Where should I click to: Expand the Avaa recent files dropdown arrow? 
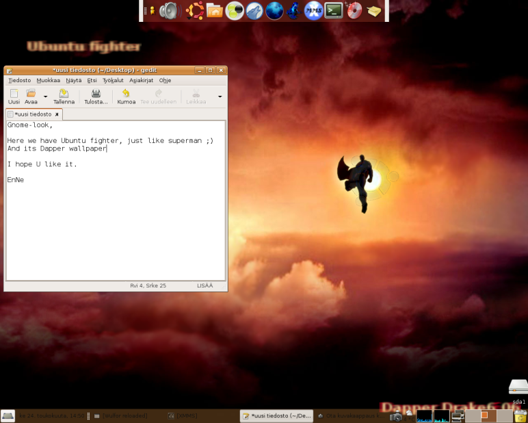[x=45, y=97]
